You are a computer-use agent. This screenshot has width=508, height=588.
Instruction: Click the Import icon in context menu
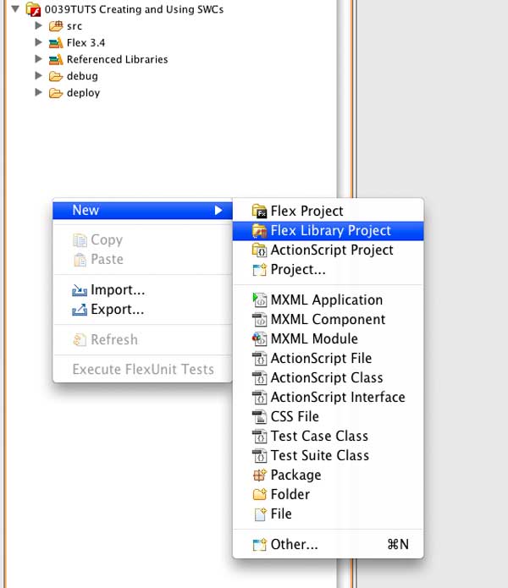coord(80,290)
